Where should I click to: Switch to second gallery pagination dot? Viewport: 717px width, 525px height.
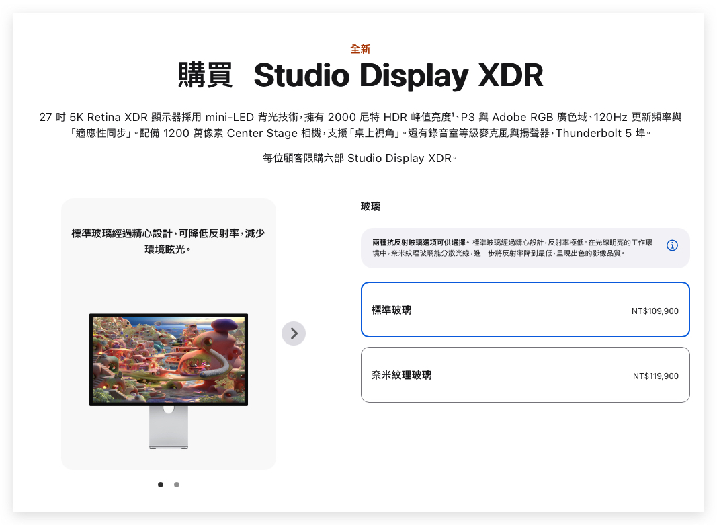pyautogui.click(x=177, y=485)
